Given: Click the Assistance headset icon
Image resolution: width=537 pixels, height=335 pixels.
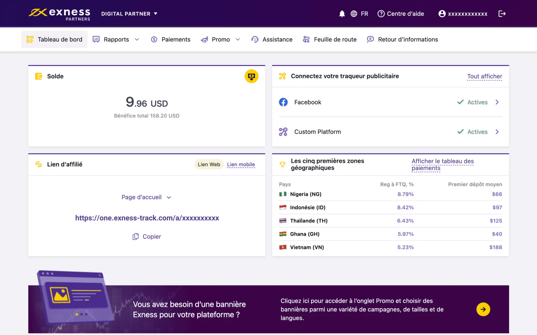Looking at the screenshot, I should 255,40.
